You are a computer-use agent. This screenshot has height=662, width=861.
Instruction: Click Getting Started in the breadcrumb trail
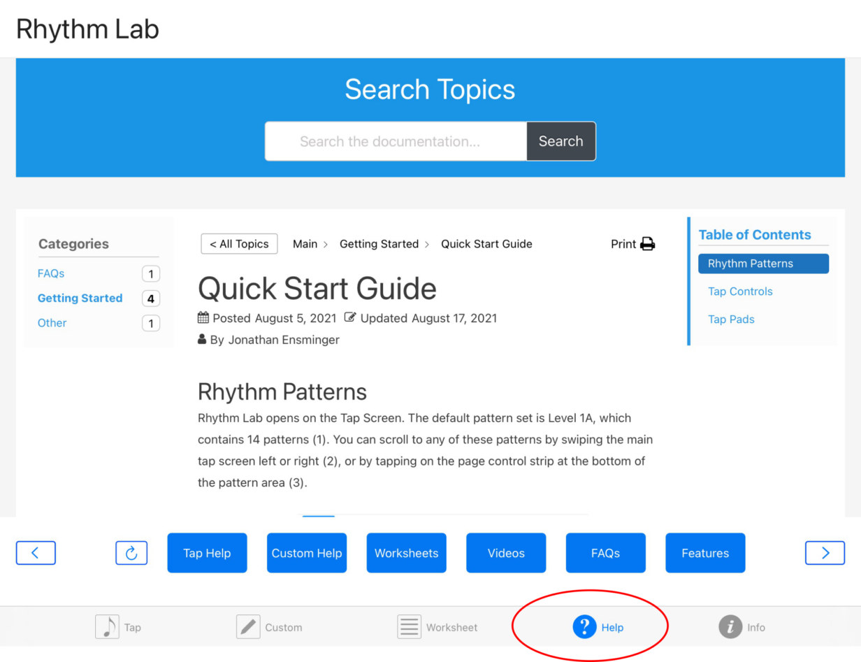(379, 244)
